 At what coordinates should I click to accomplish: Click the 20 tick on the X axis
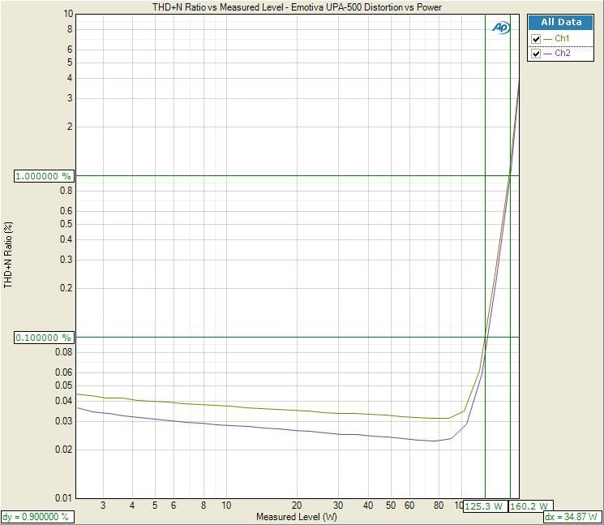[298, 506]
